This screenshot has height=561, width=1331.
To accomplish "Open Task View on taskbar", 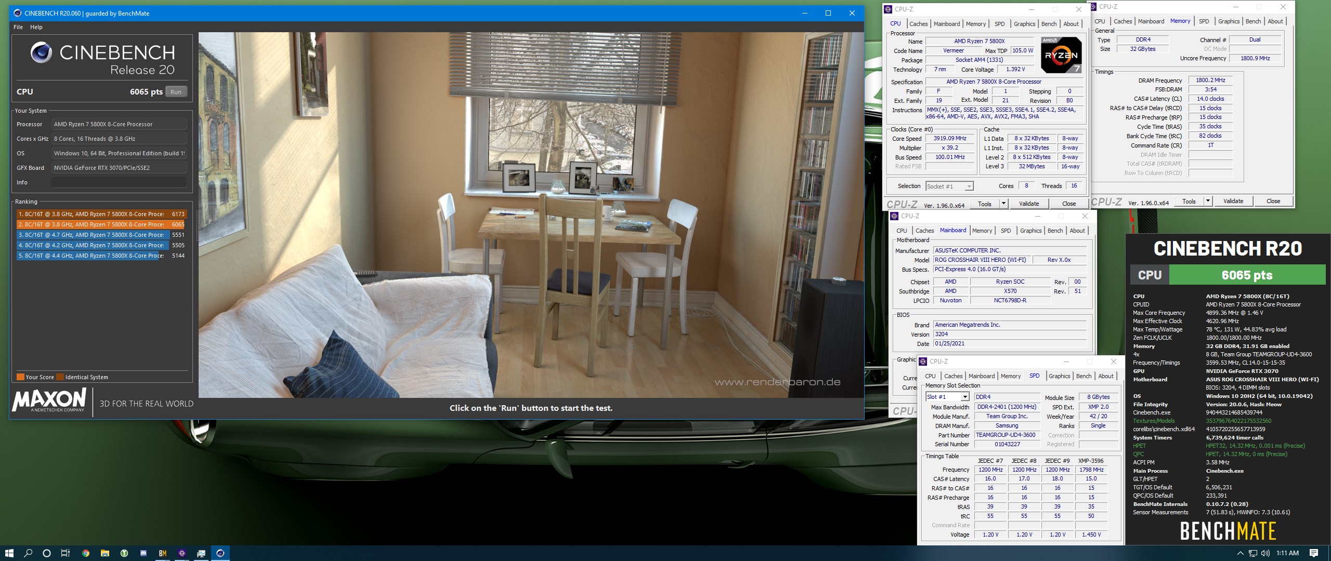I will pyautogui.click(x=66, y=553).
